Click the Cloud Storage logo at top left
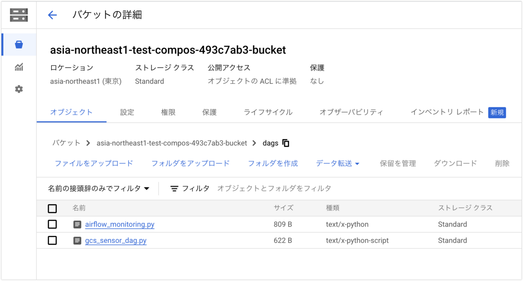The width and height of the screenshot is (523, 281). 18,15
